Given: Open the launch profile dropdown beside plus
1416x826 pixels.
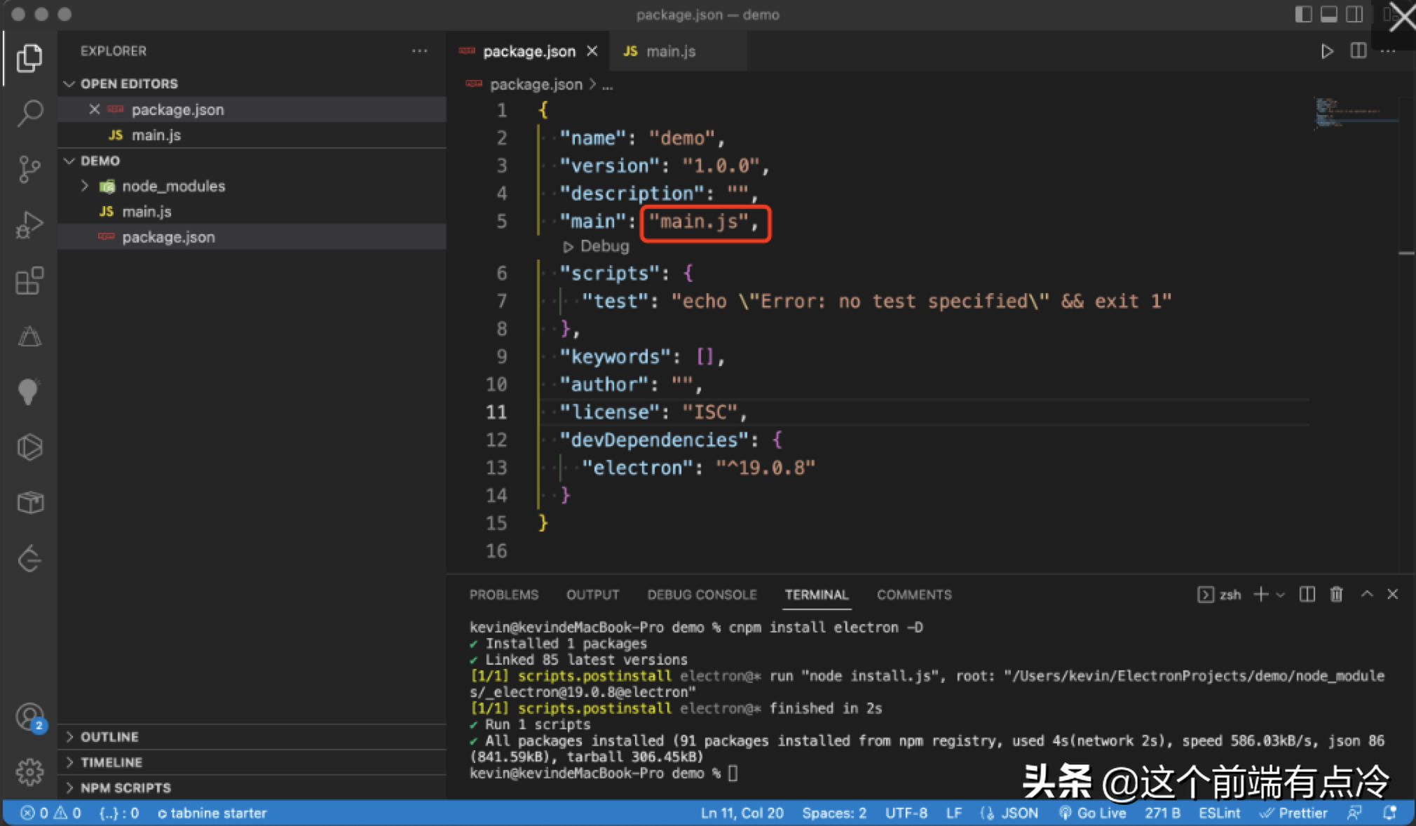Looking at the screenshot, I should click(1280, 595).
